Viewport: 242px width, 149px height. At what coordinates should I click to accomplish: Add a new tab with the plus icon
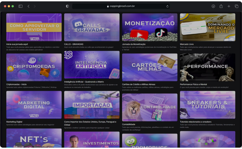[229, 6]
